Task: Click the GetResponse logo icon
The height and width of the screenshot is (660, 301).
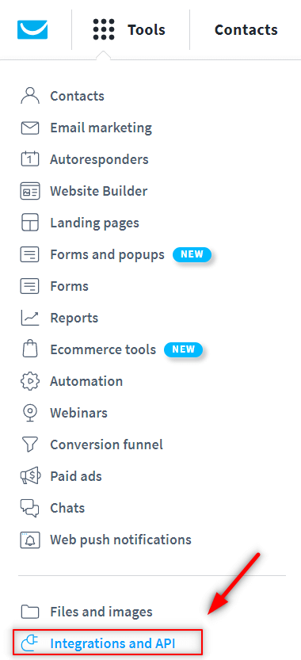Action: (x=32, y=30)
